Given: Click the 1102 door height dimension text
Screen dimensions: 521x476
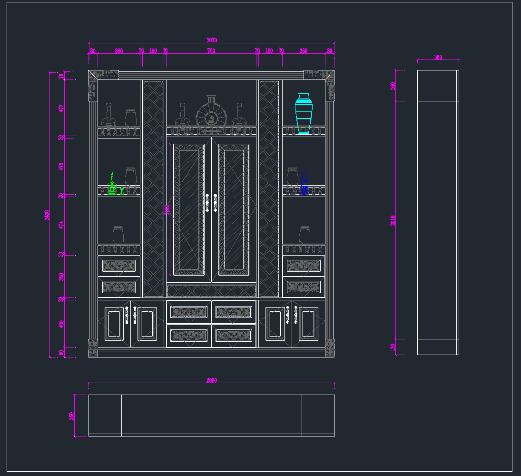Looking at the screenshot, I should coord(167,210).
